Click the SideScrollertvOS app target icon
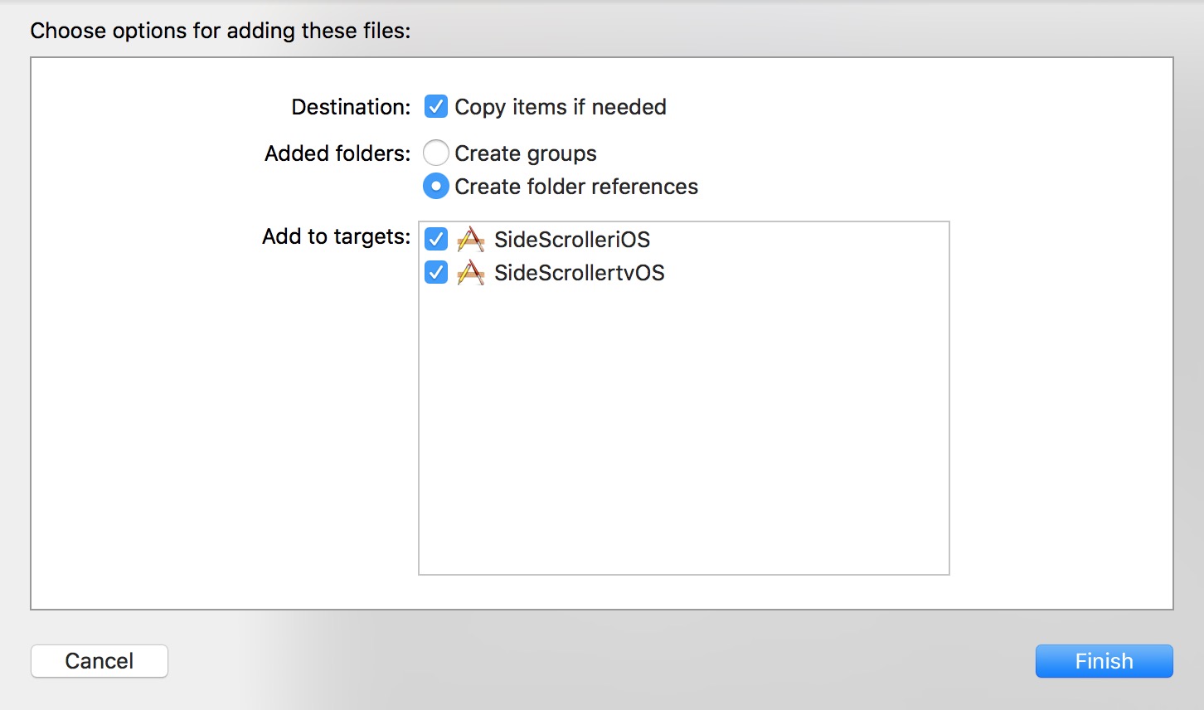The image size is (1204, 710). point(470,273)
